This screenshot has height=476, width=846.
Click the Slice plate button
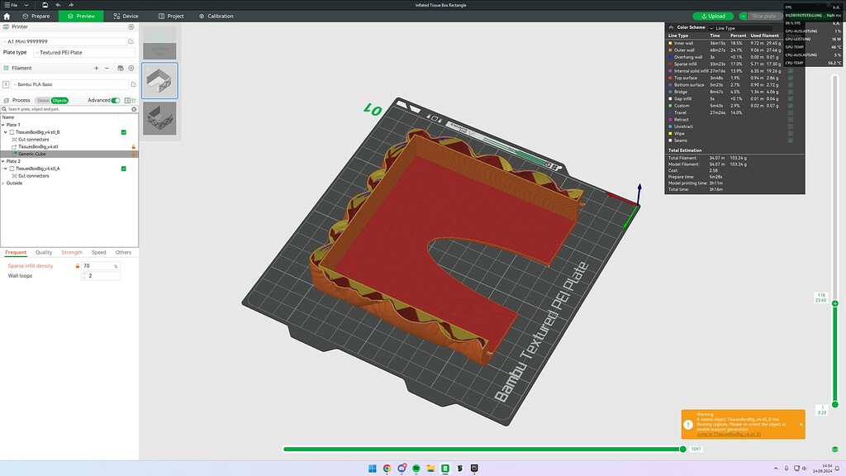764,17
